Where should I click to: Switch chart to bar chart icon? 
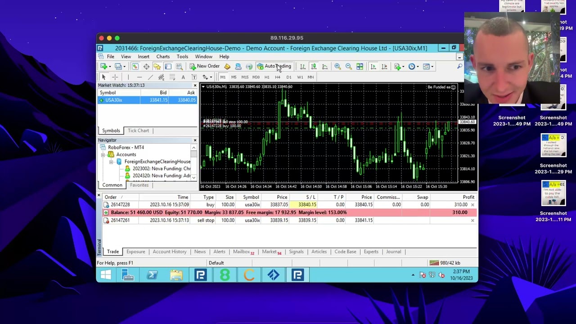(302, 67)
